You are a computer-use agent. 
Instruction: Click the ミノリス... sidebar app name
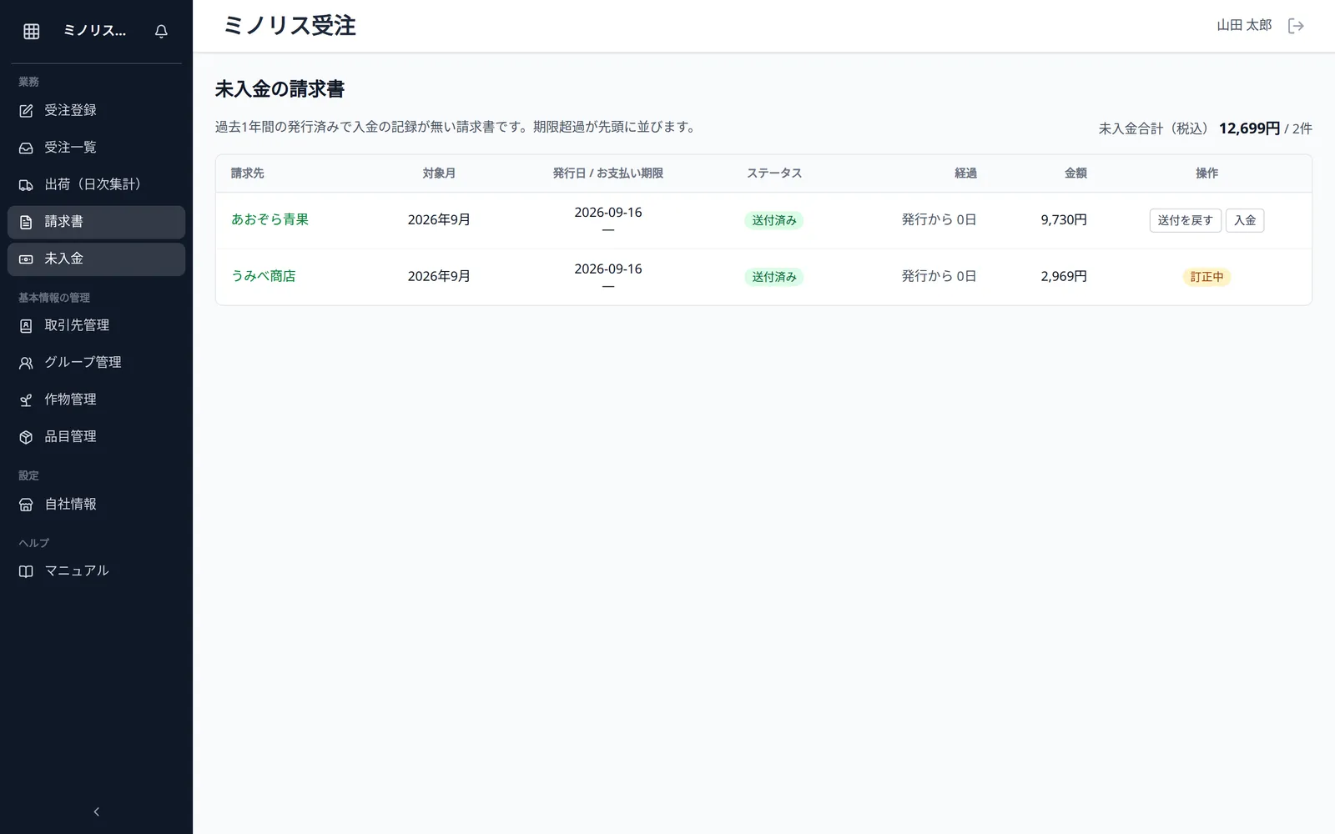pyautogui.click(x=95, y=31)
